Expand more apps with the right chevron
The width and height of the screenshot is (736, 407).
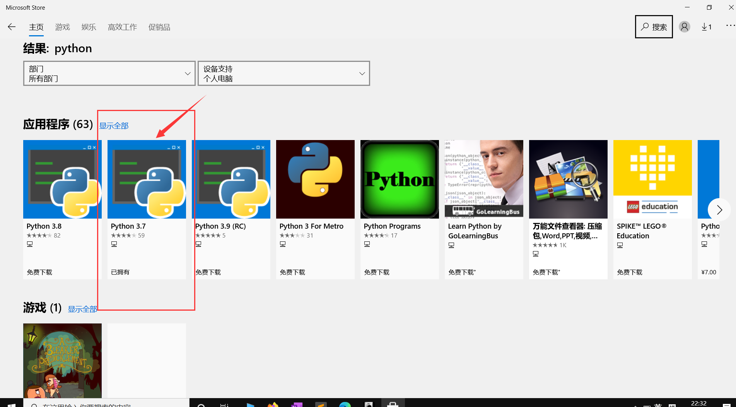coord(719,210)
